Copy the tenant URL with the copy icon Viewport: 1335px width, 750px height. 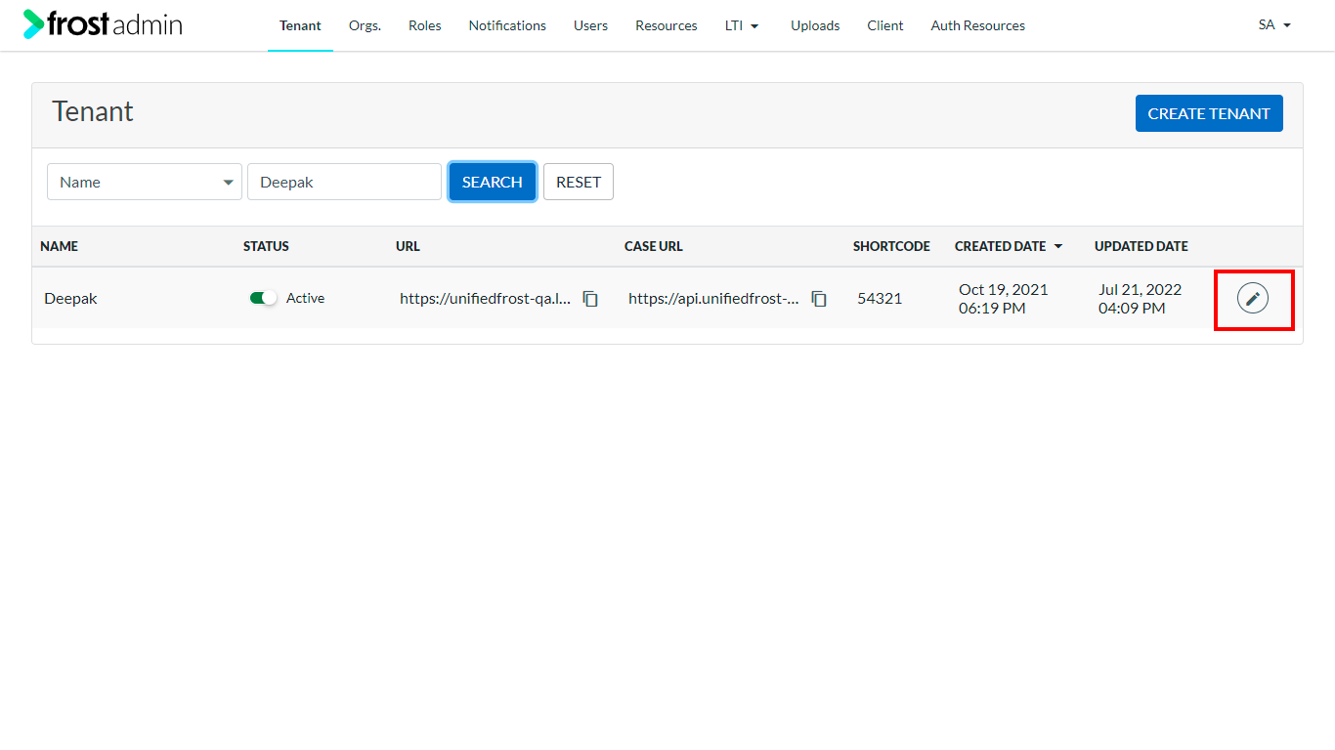pyautogui.click(x=590, y=299)
